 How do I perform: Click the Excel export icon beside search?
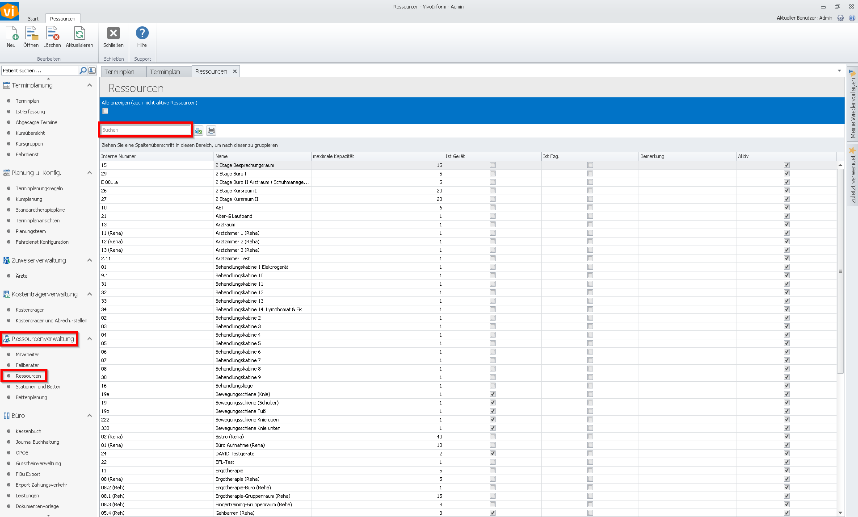coord(198,130)
